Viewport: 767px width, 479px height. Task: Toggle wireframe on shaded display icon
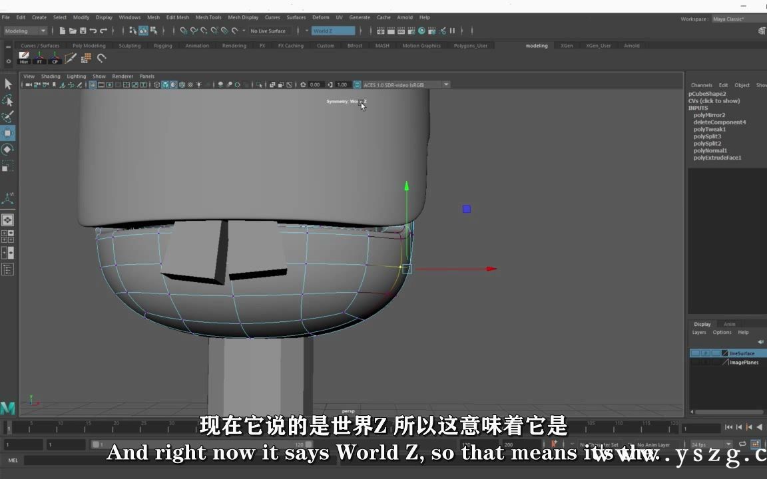174,85
